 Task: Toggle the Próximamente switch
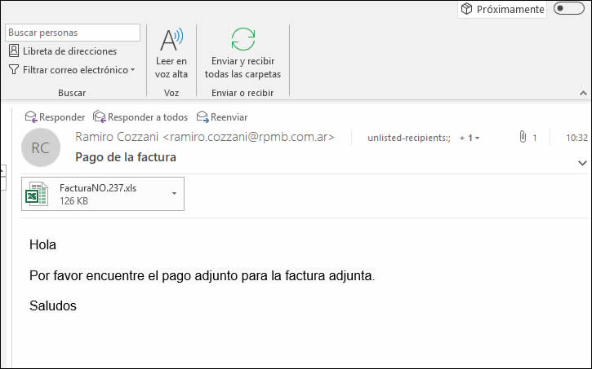(x=569, y=8)
